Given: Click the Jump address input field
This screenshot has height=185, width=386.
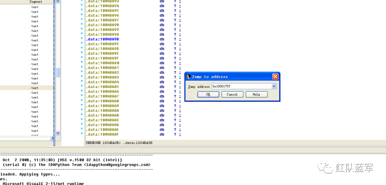Looking at the screenshot, I should pyautogui.click(x=242, y=86).
